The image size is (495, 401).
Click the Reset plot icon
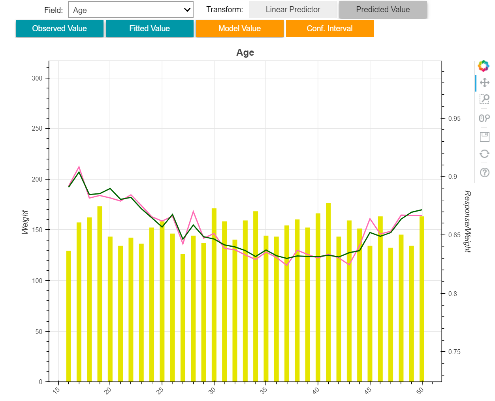484,154
